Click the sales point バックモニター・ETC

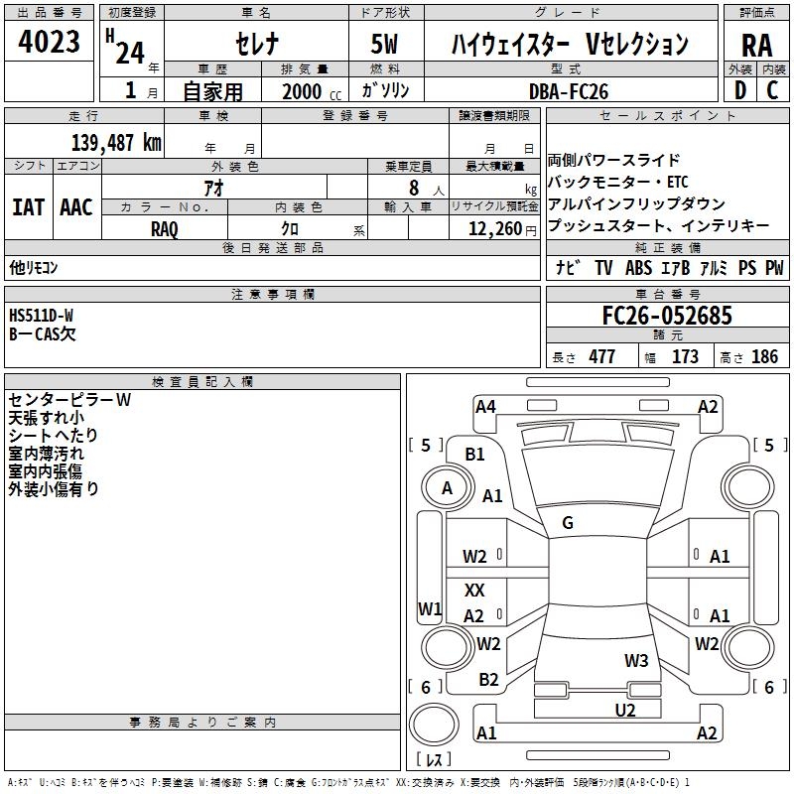[617, 182]
